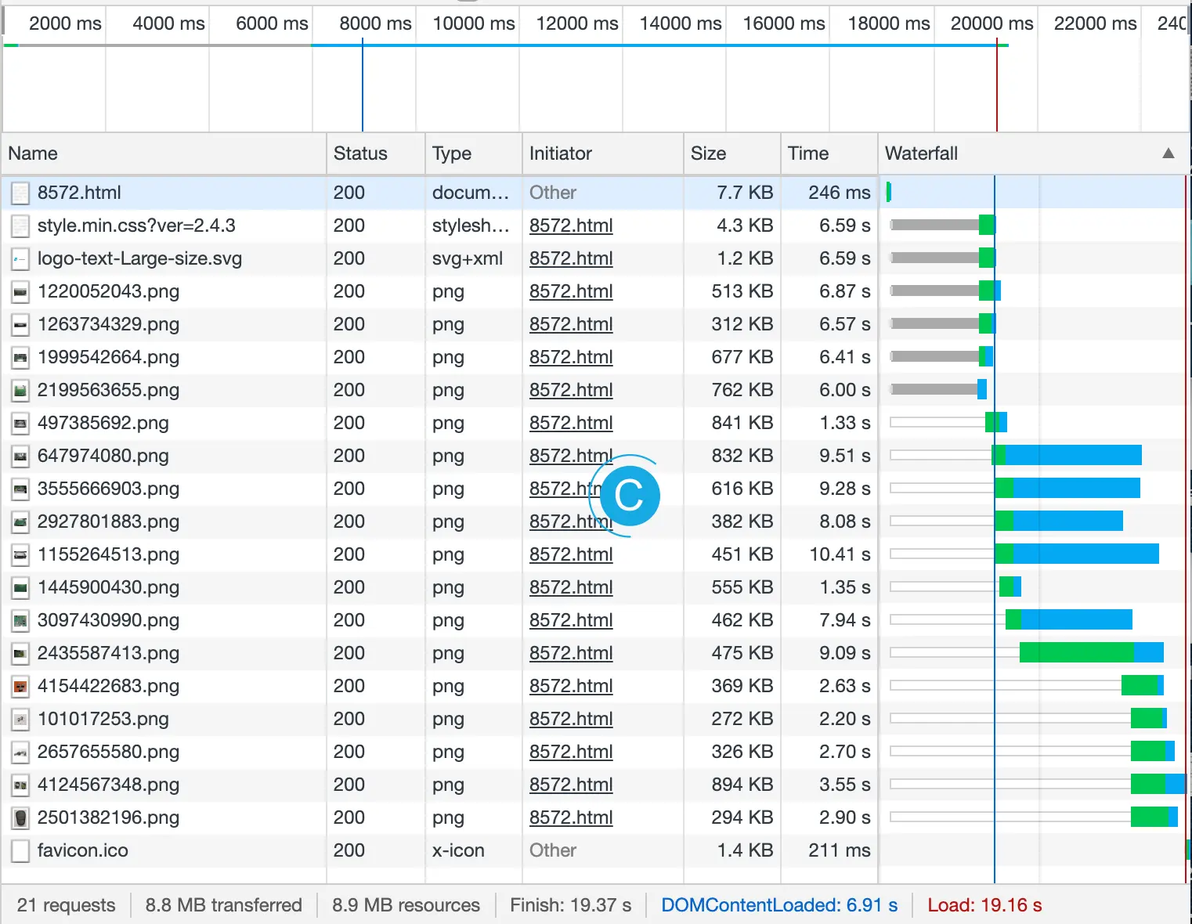This screenshot has width=1192, height=924.
Task: Click the image icon for 2501382196.png
Action: pos(20,818)
